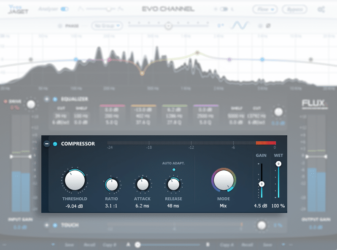The width and height of the screenshot is (337, 250).
Task: Click the Gain fader handle
Action: pos(262,184)
